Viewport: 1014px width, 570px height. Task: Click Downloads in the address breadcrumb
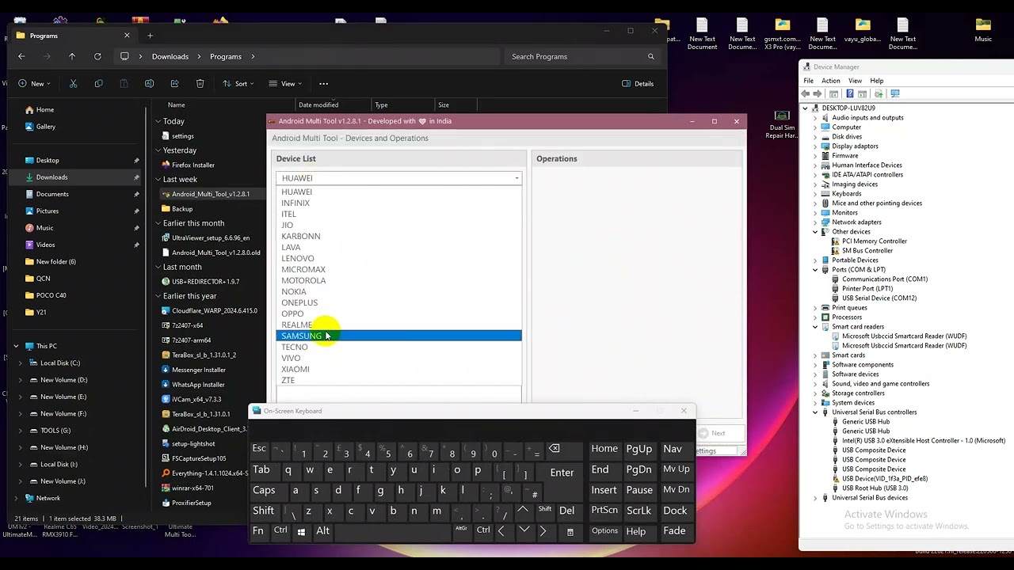click(170, 56)
